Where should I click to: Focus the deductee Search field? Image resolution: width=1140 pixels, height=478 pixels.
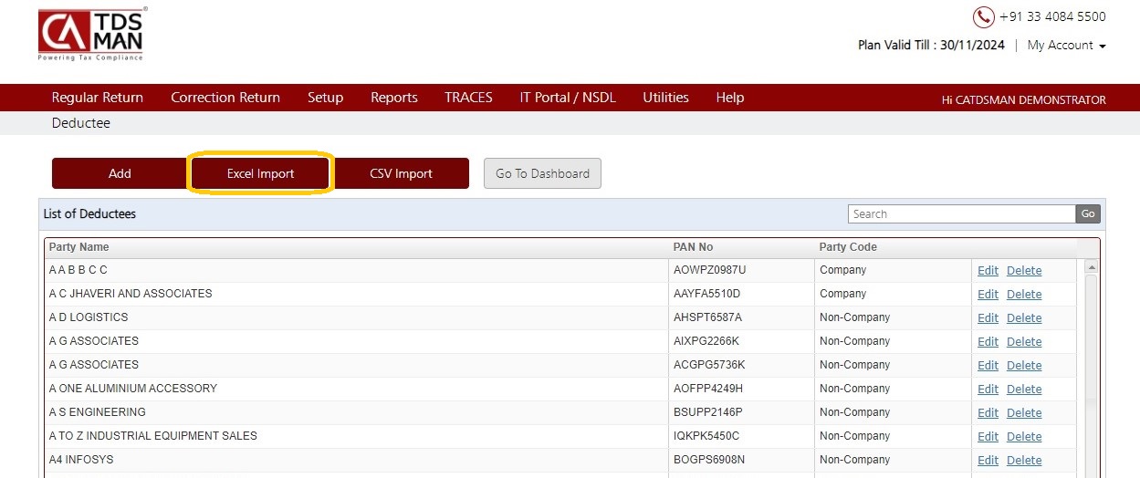tap(961, 213)
